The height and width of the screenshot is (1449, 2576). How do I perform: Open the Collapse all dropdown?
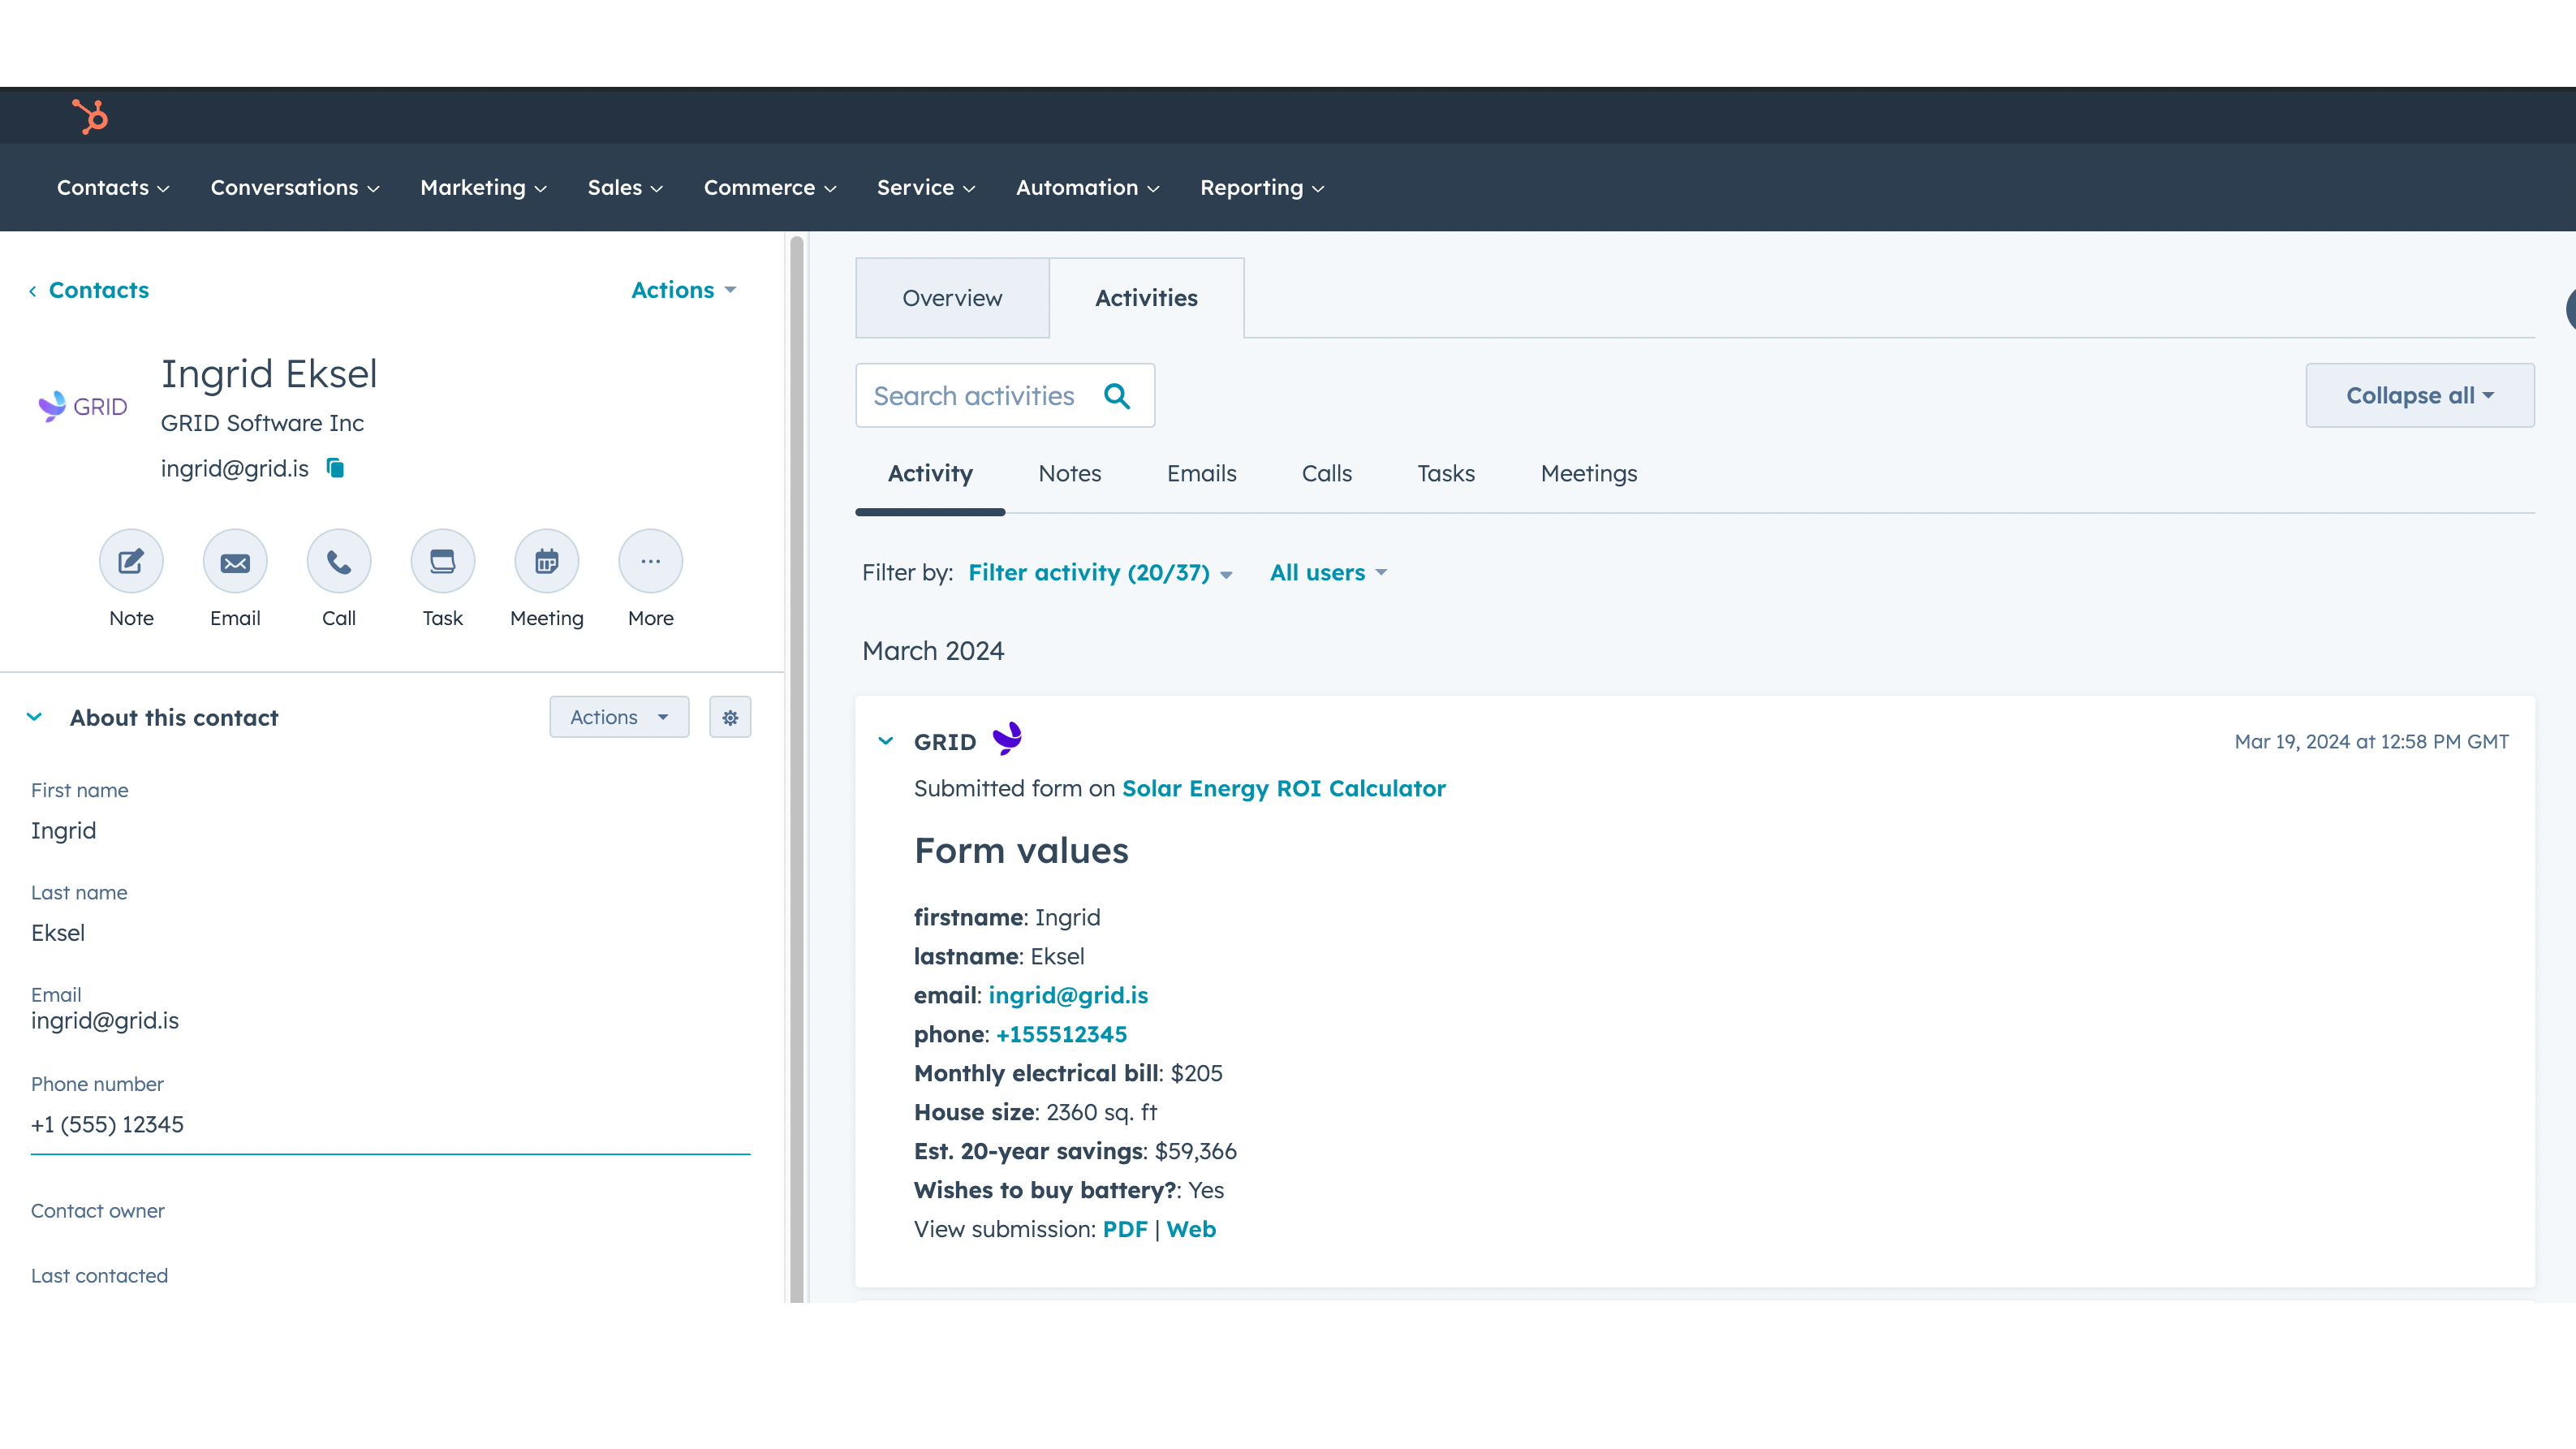tap(2419, 395)
